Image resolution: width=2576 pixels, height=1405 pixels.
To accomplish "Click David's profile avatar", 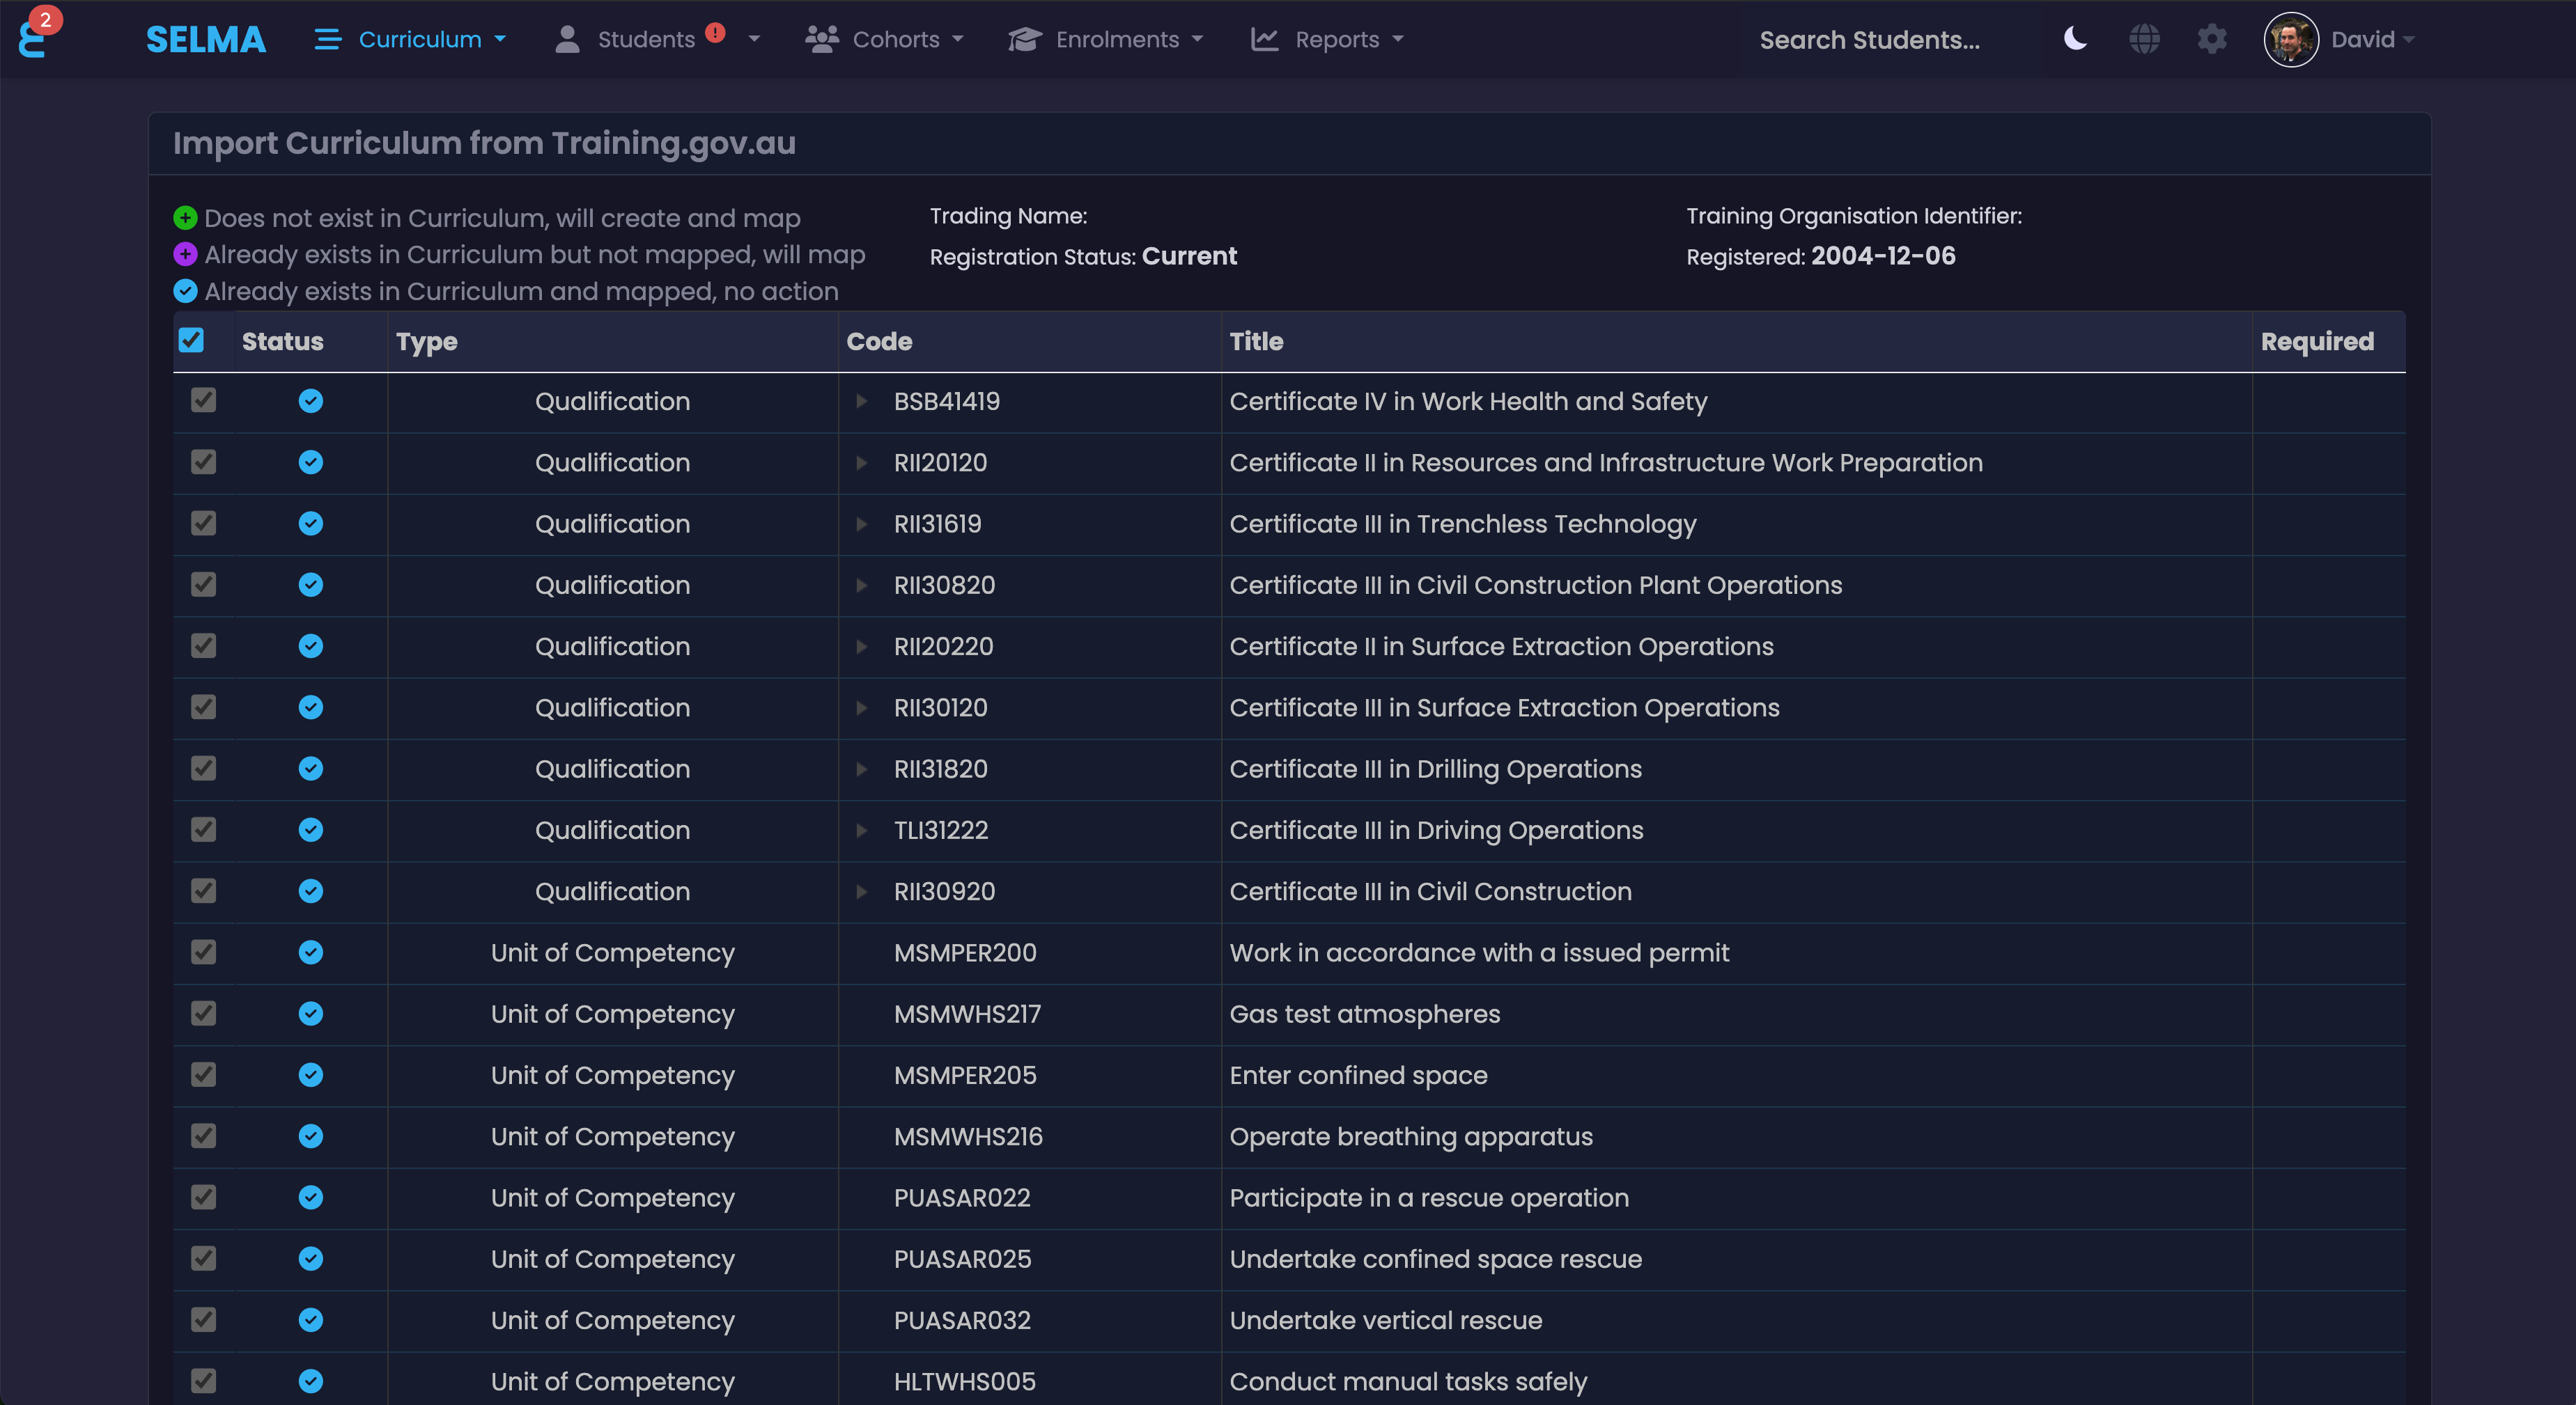I will pyautogui.click(x=2290, y=40).
